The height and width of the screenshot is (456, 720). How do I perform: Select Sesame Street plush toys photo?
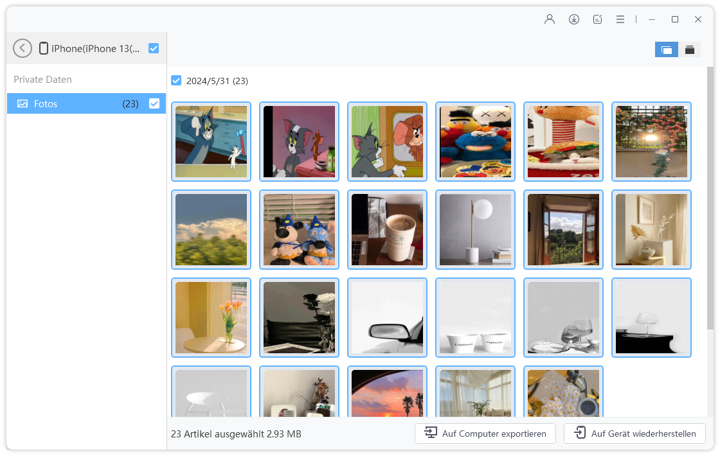point(476,142)
